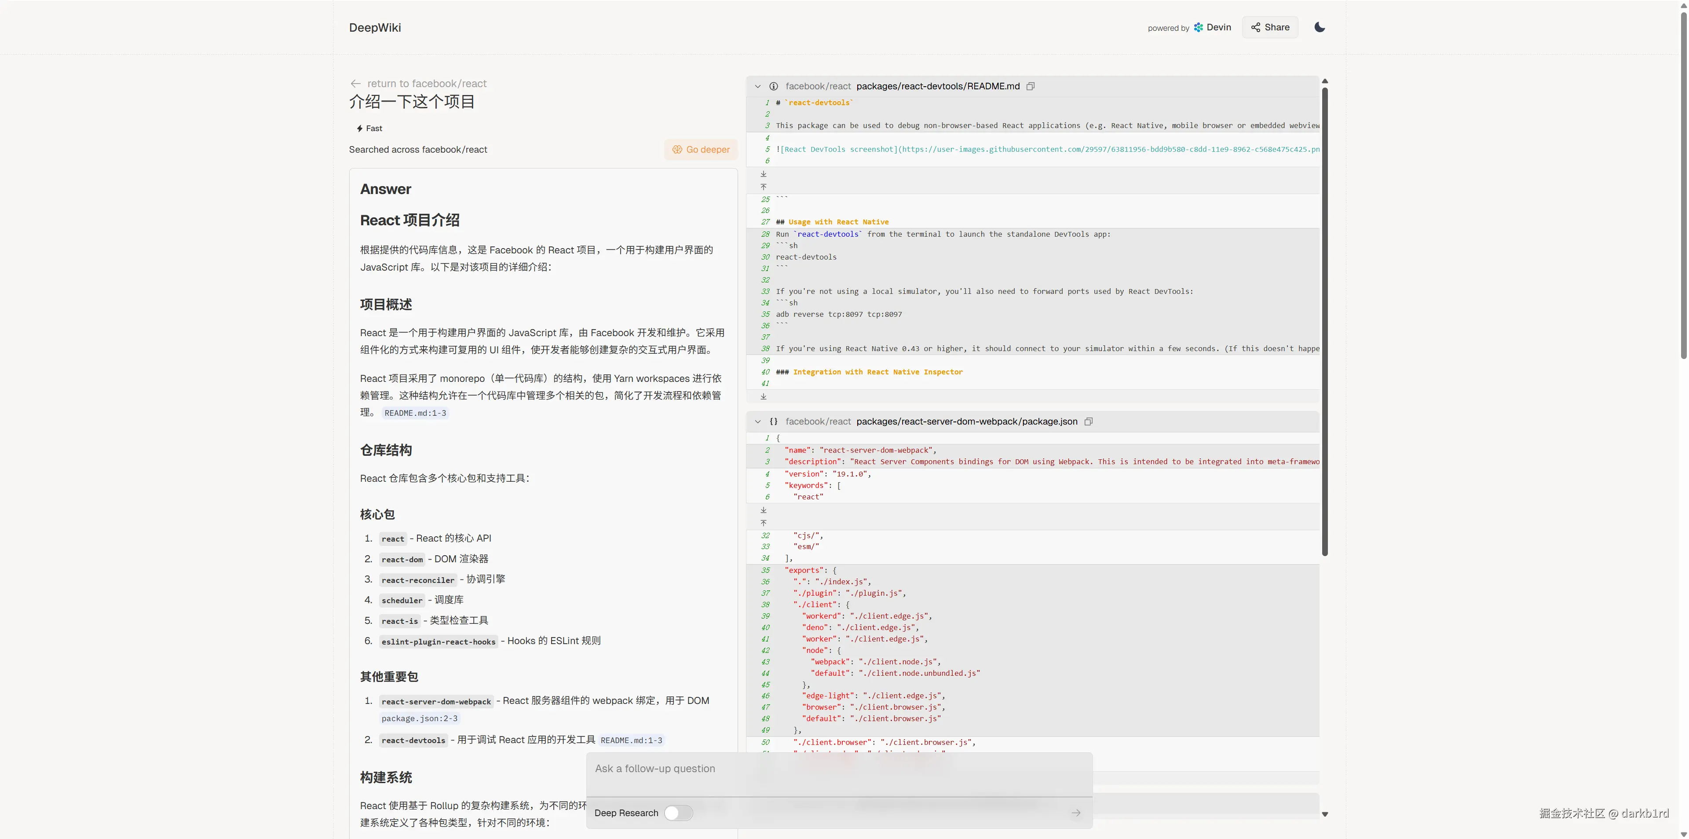Click info icon beside README.md header
The image size is (1689, 839).
coord(774,86)
